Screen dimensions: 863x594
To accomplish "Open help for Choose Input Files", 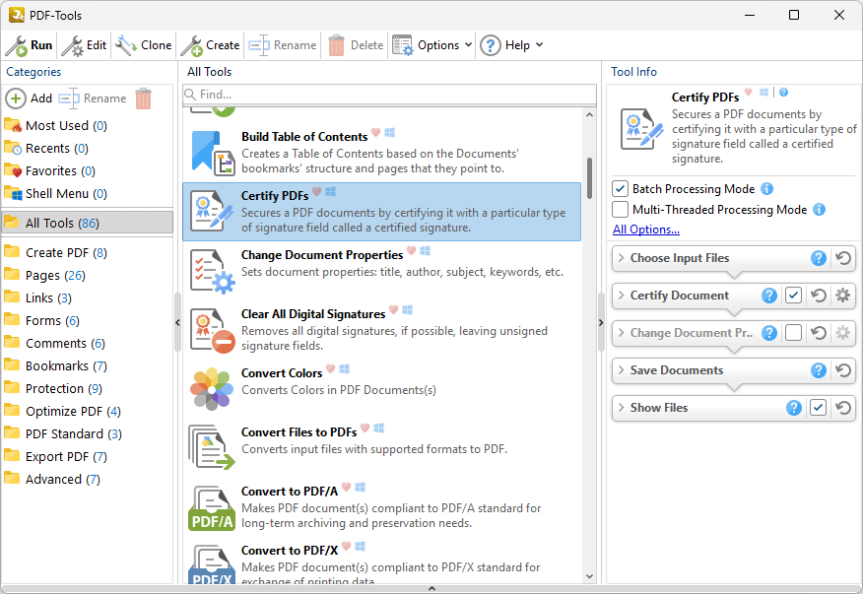I will 818,258.
